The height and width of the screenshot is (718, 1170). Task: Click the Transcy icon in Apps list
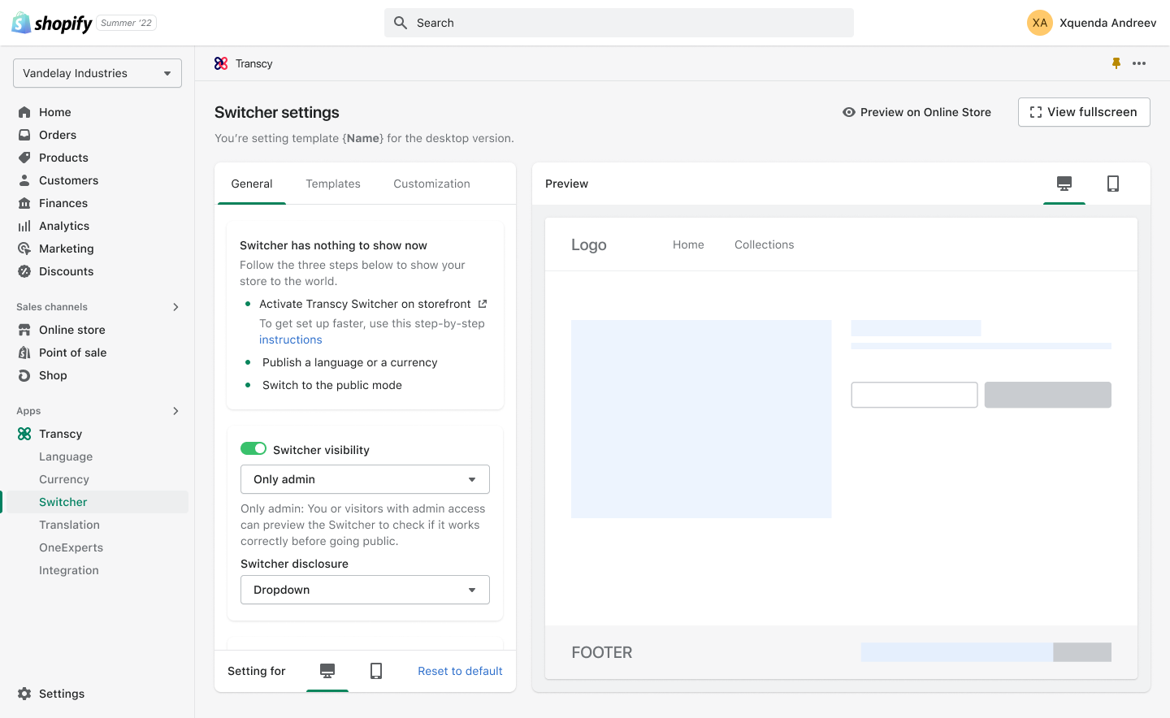click(24, 434)
